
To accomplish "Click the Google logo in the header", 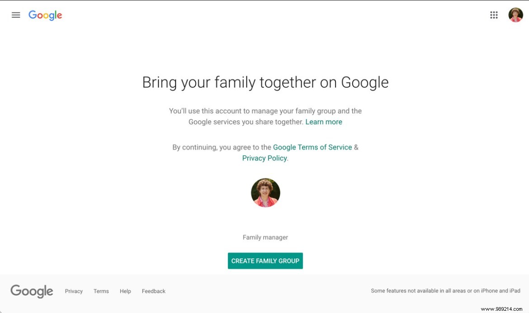I will pos(45,15).
